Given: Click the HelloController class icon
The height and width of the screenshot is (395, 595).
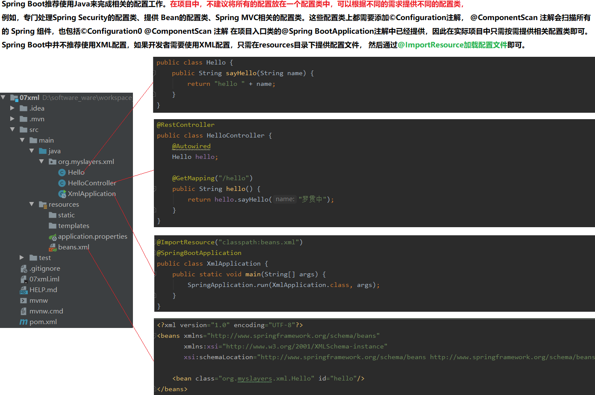Looking at the screenshot, I should [62, 183].
